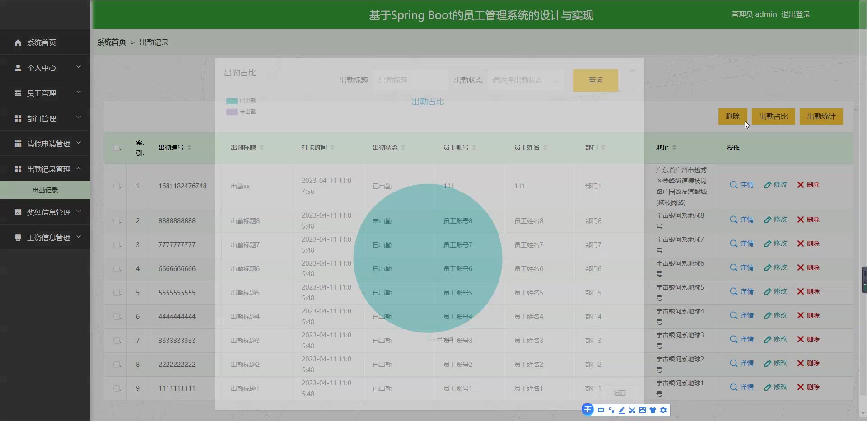The width and height of the screenshot is (867, 421).
Task: Check the checkbox for row 6666666666
Action: pyautogui.click(x=117, y=269)
